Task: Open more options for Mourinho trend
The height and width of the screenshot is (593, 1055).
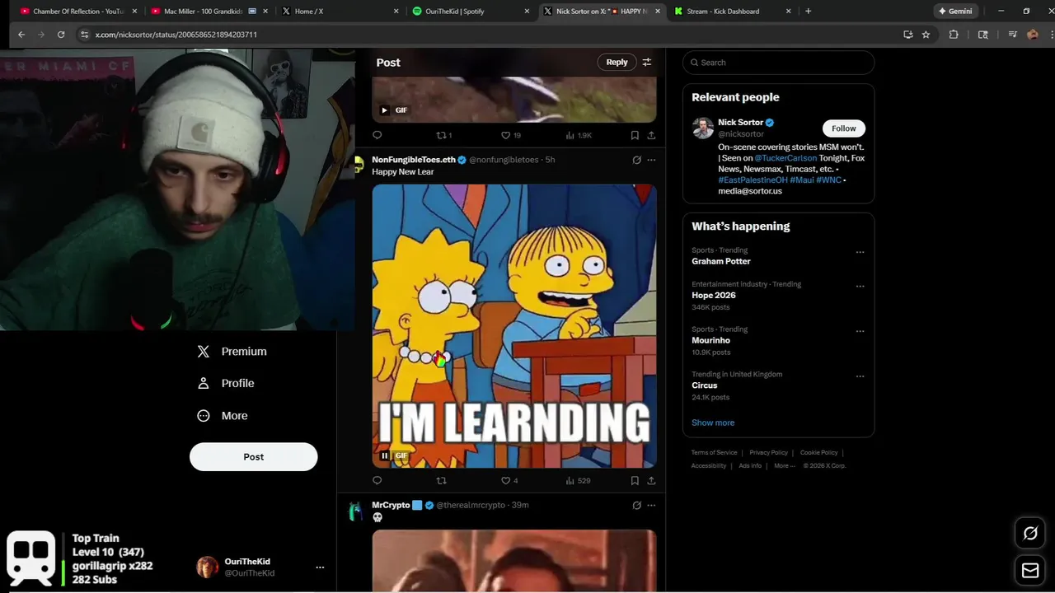Action: (860, 331)
